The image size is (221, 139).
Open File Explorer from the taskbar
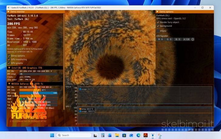click(x=117, y=135)
